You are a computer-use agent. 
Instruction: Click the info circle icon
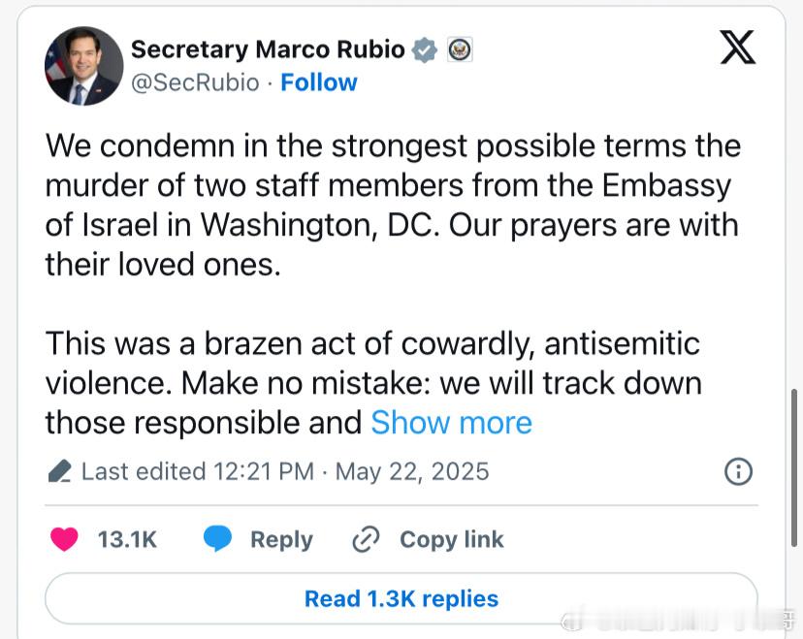738,471
